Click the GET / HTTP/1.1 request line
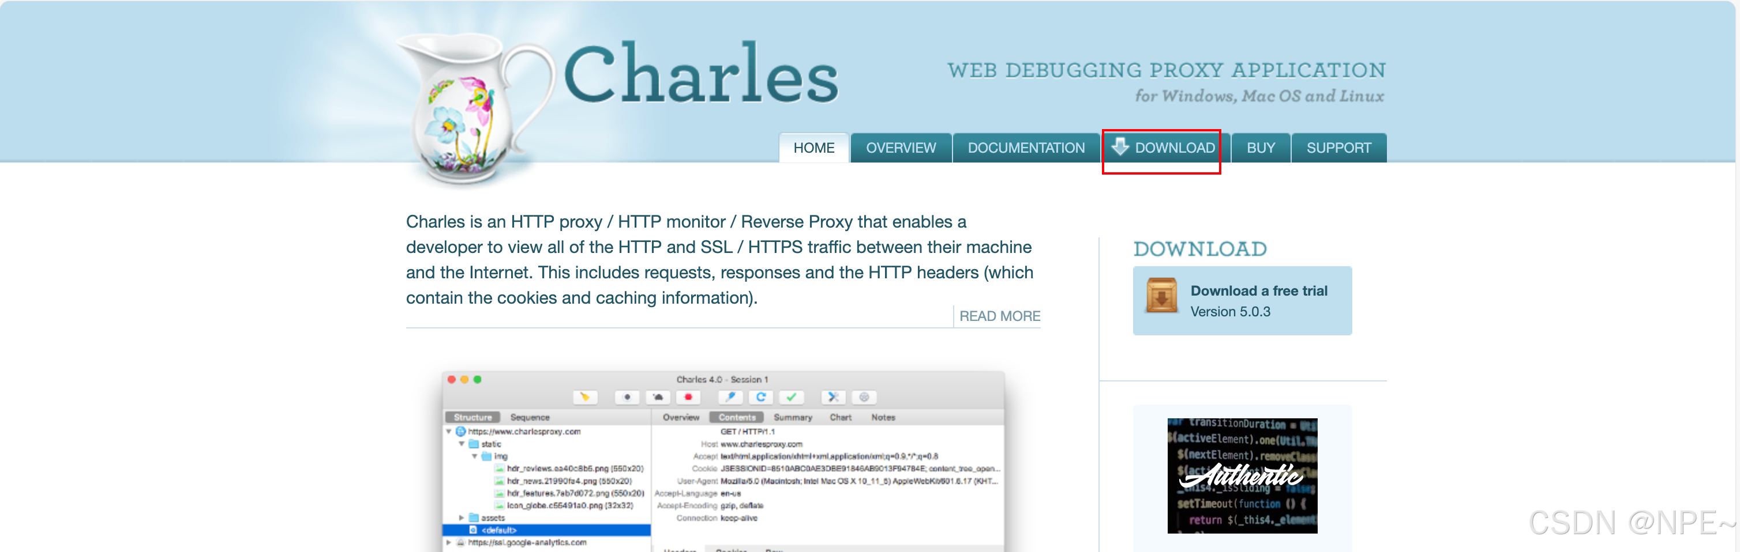This screenshot has height=552, width=1740. [x=747, y=432]
